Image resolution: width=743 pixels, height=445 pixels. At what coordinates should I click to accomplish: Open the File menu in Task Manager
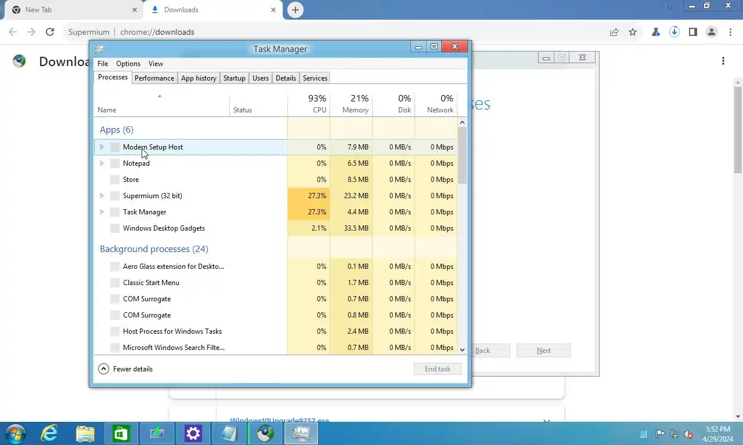coord(103,64)
